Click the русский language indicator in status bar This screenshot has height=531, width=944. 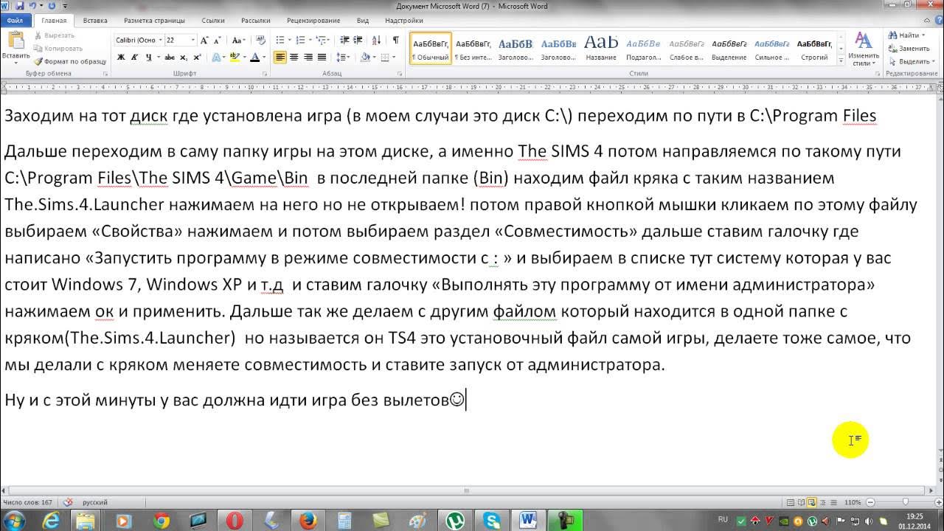(94, 502)
